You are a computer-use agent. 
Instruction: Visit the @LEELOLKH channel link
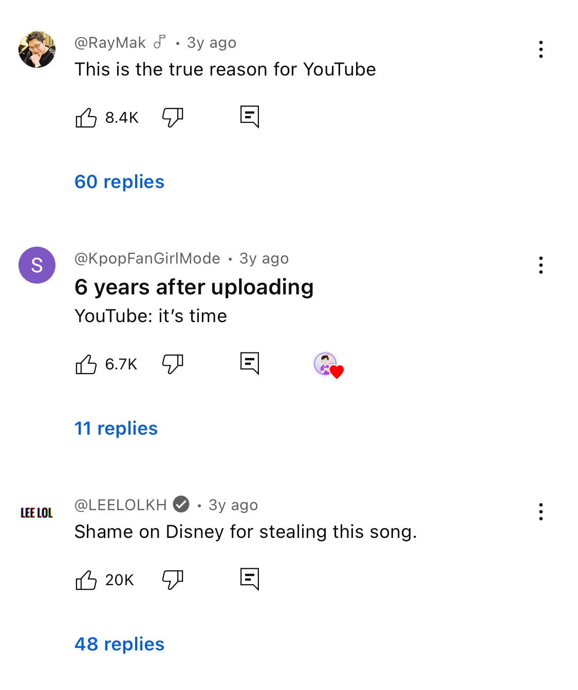click(x=121, y=505)
